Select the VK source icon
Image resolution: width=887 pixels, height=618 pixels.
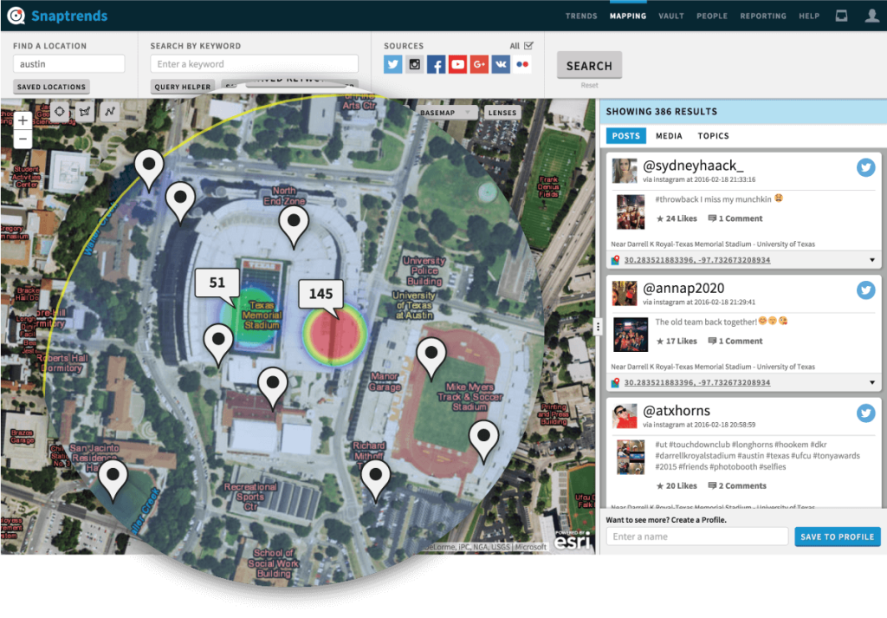[501, 63]
